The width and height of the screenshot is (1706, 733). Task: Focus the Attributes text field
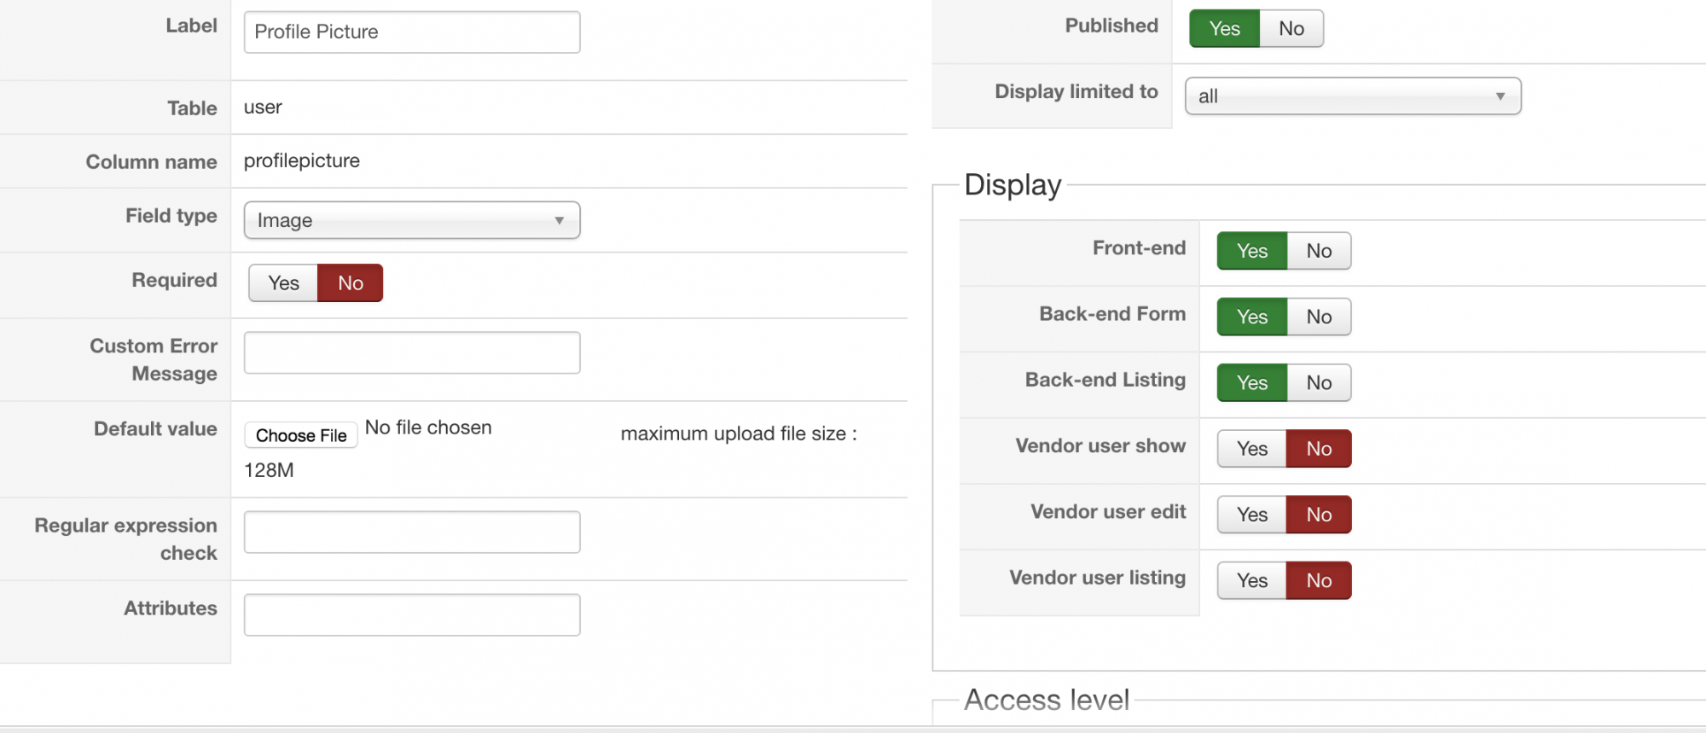point(411,614)
